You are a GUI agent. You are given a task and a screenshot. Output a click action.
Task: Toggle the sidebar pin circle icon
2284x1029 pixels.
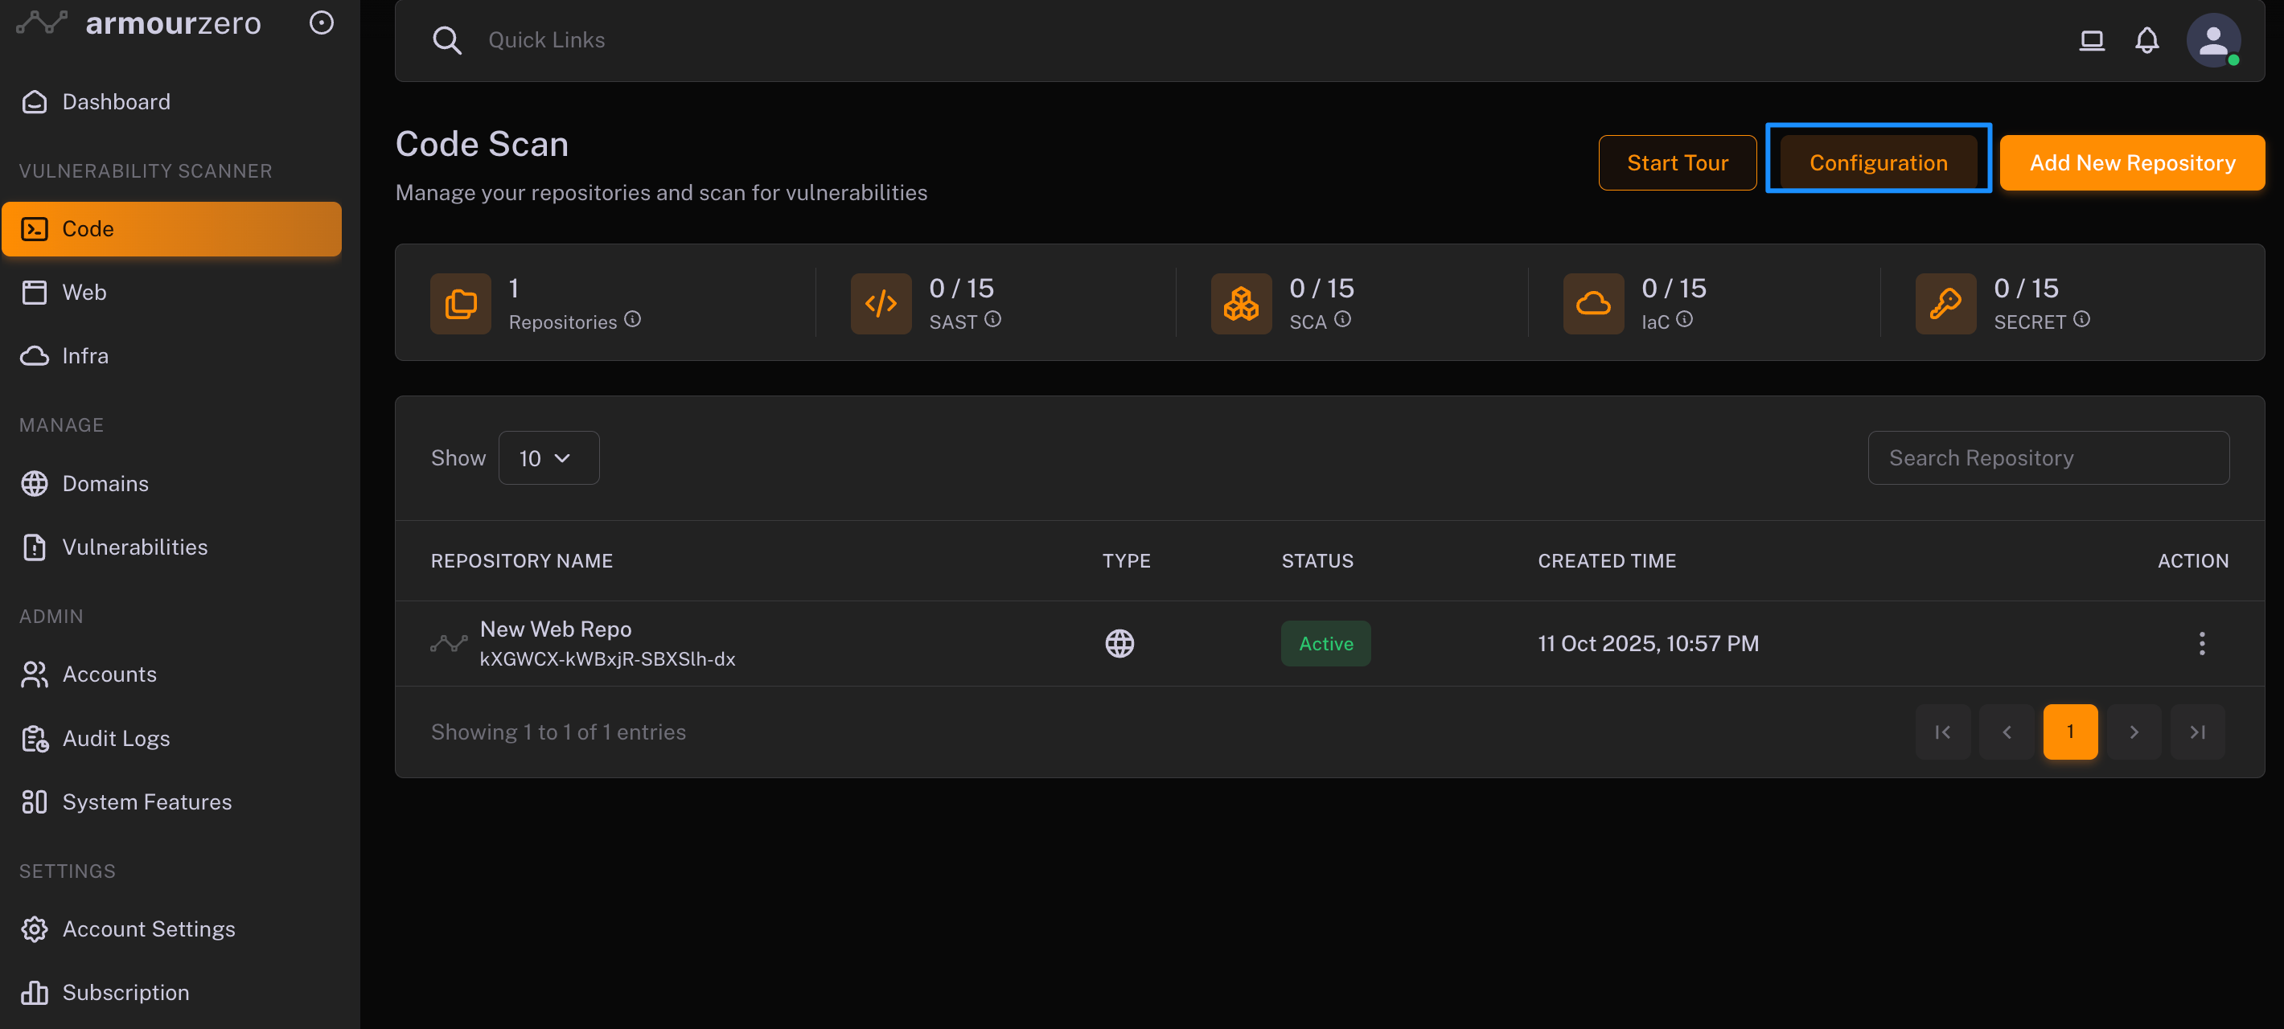321,23
